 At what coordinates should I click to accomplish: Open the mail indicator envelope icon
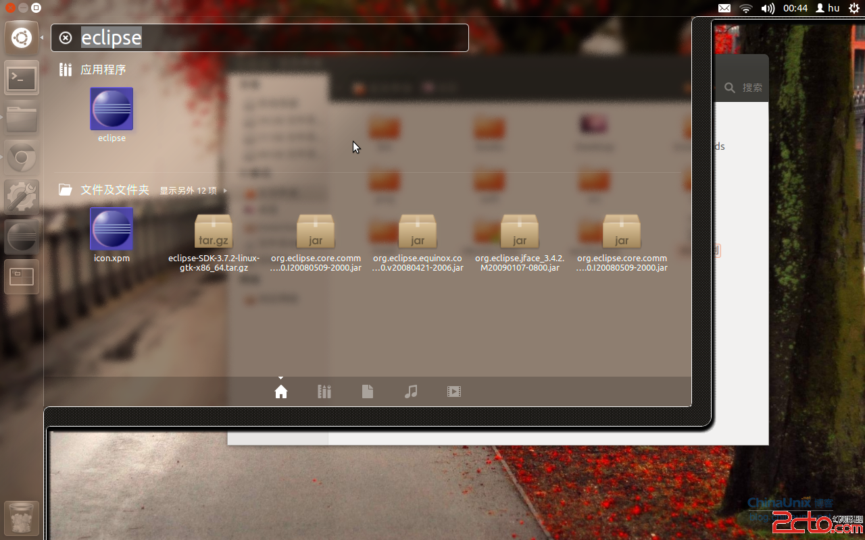(724, 8)
